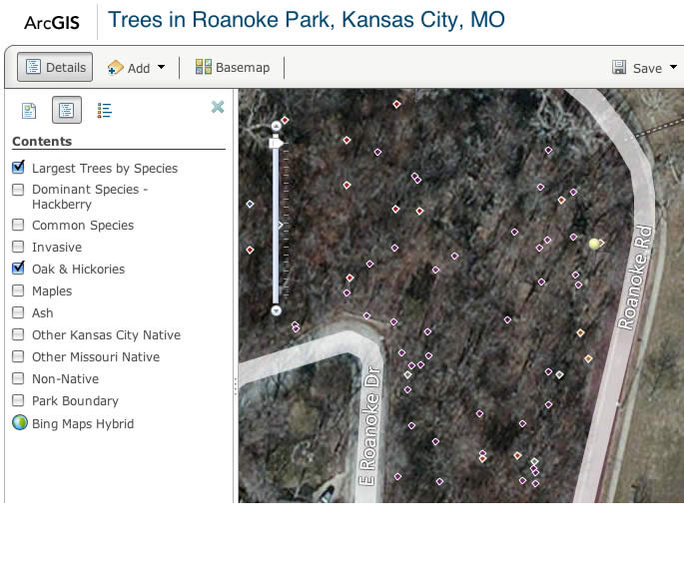This screenshot has width=684, height=563.
Task: Click the Common Species layer label
Action: (83, 226)
